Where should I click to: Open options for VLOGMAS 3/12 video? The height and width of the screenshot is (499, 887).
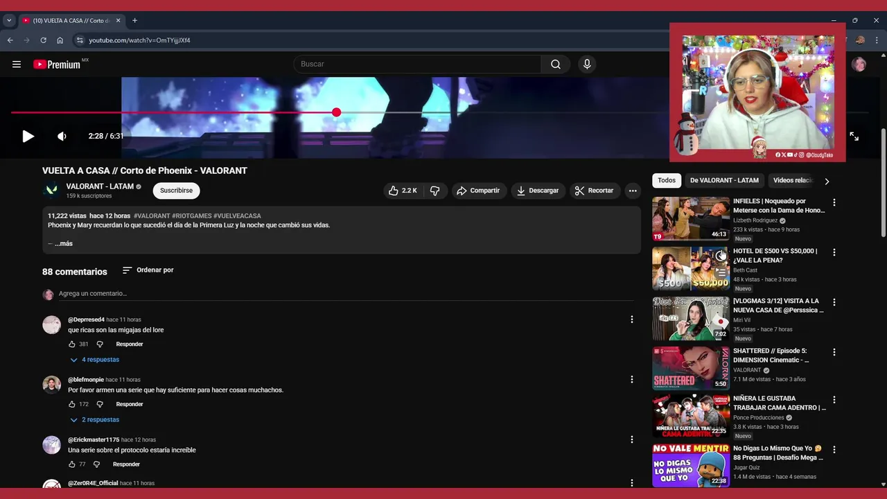click(x=834, y=302)
